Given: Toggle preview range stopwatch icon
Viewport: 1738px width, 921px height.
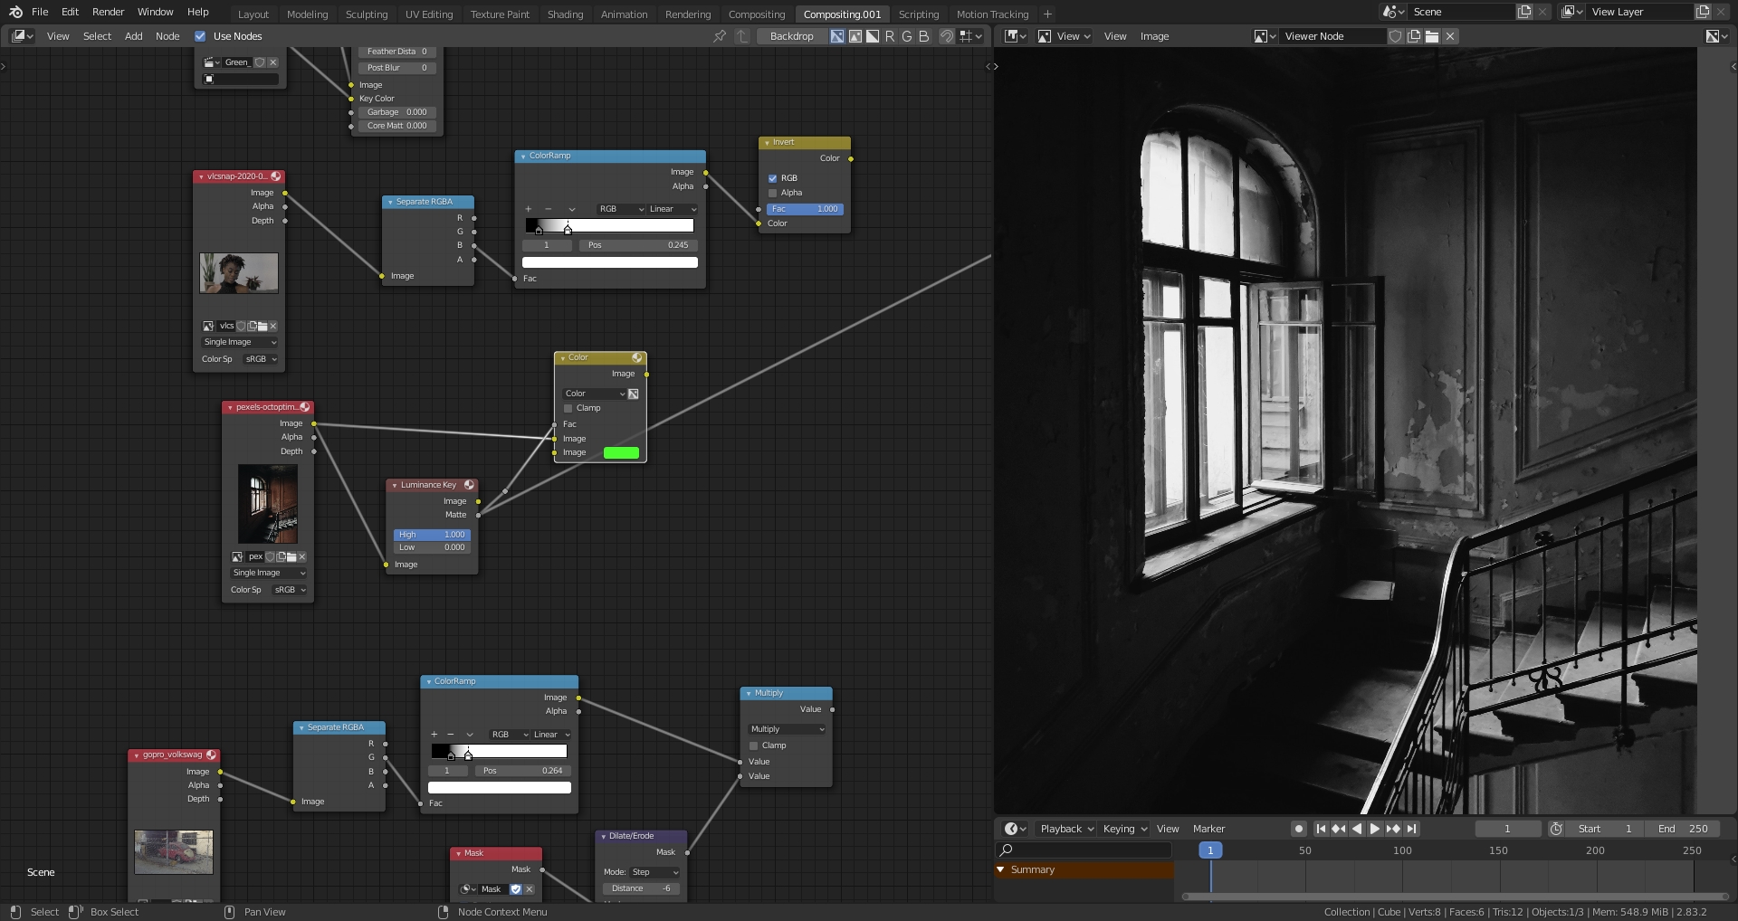Looking at the screenshot, I should tap(1556, 829).
